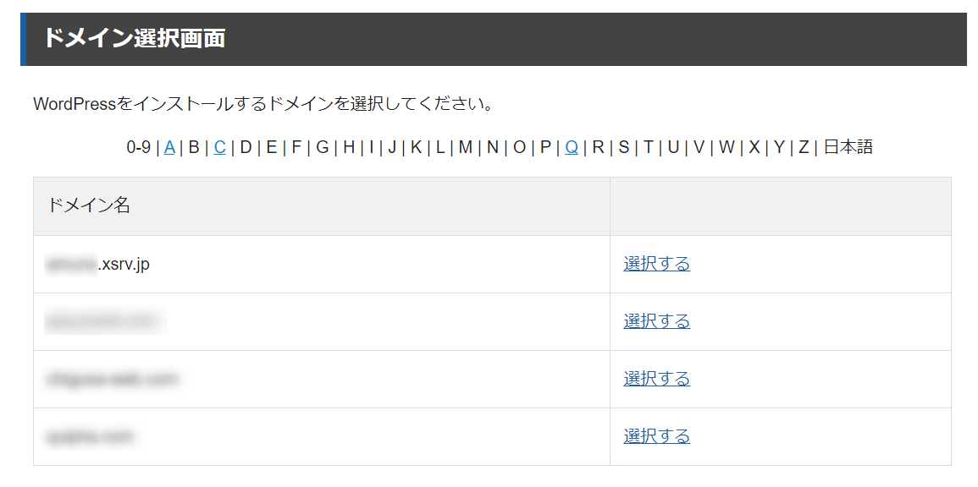This screenshot has height=487, width=978.
Task: Click letter S in the alphabet index
Action: coord(624,148)
